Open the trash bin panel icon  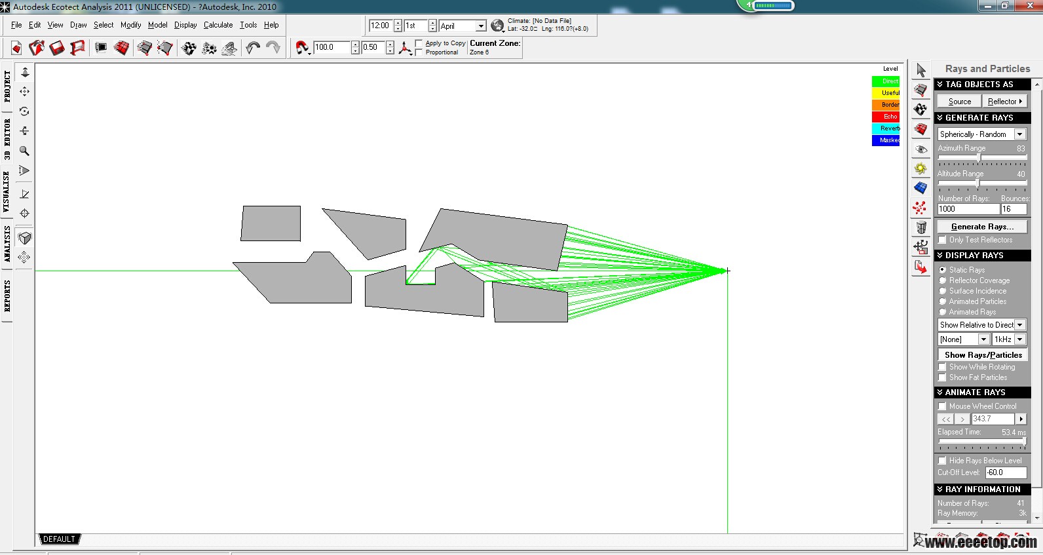921,227
